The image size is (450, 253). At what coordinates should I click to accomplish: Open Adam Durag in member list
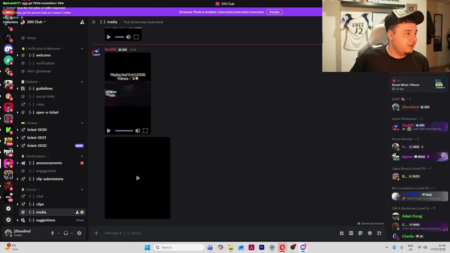tap(420, 216)
